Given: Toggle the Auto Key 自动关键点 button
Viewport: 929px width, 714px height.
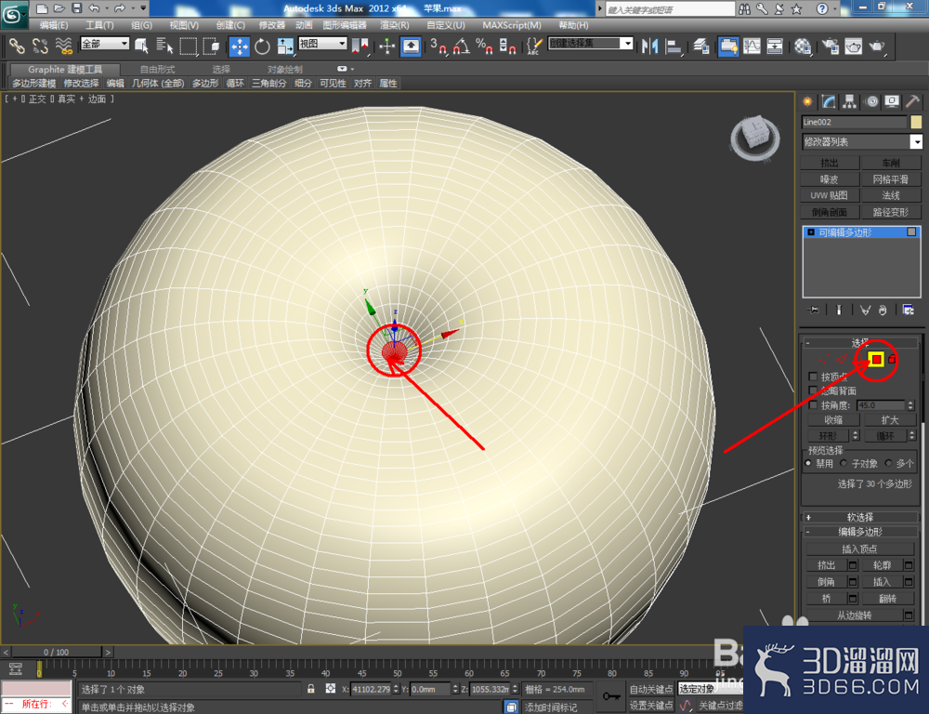Looking at the screenshot, I should point(650,689).
